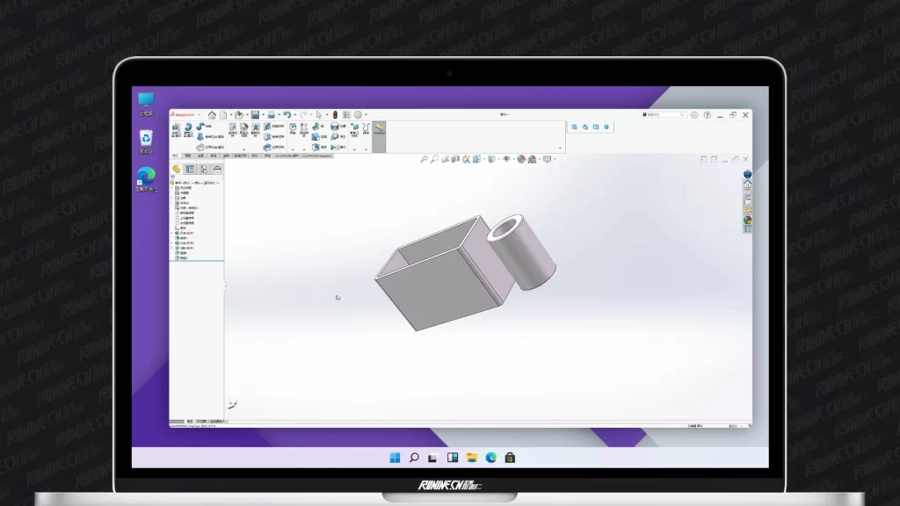Click the Edit Appearance color ball icon
This screenshot has width=900, height=506.
click(521, 159)
